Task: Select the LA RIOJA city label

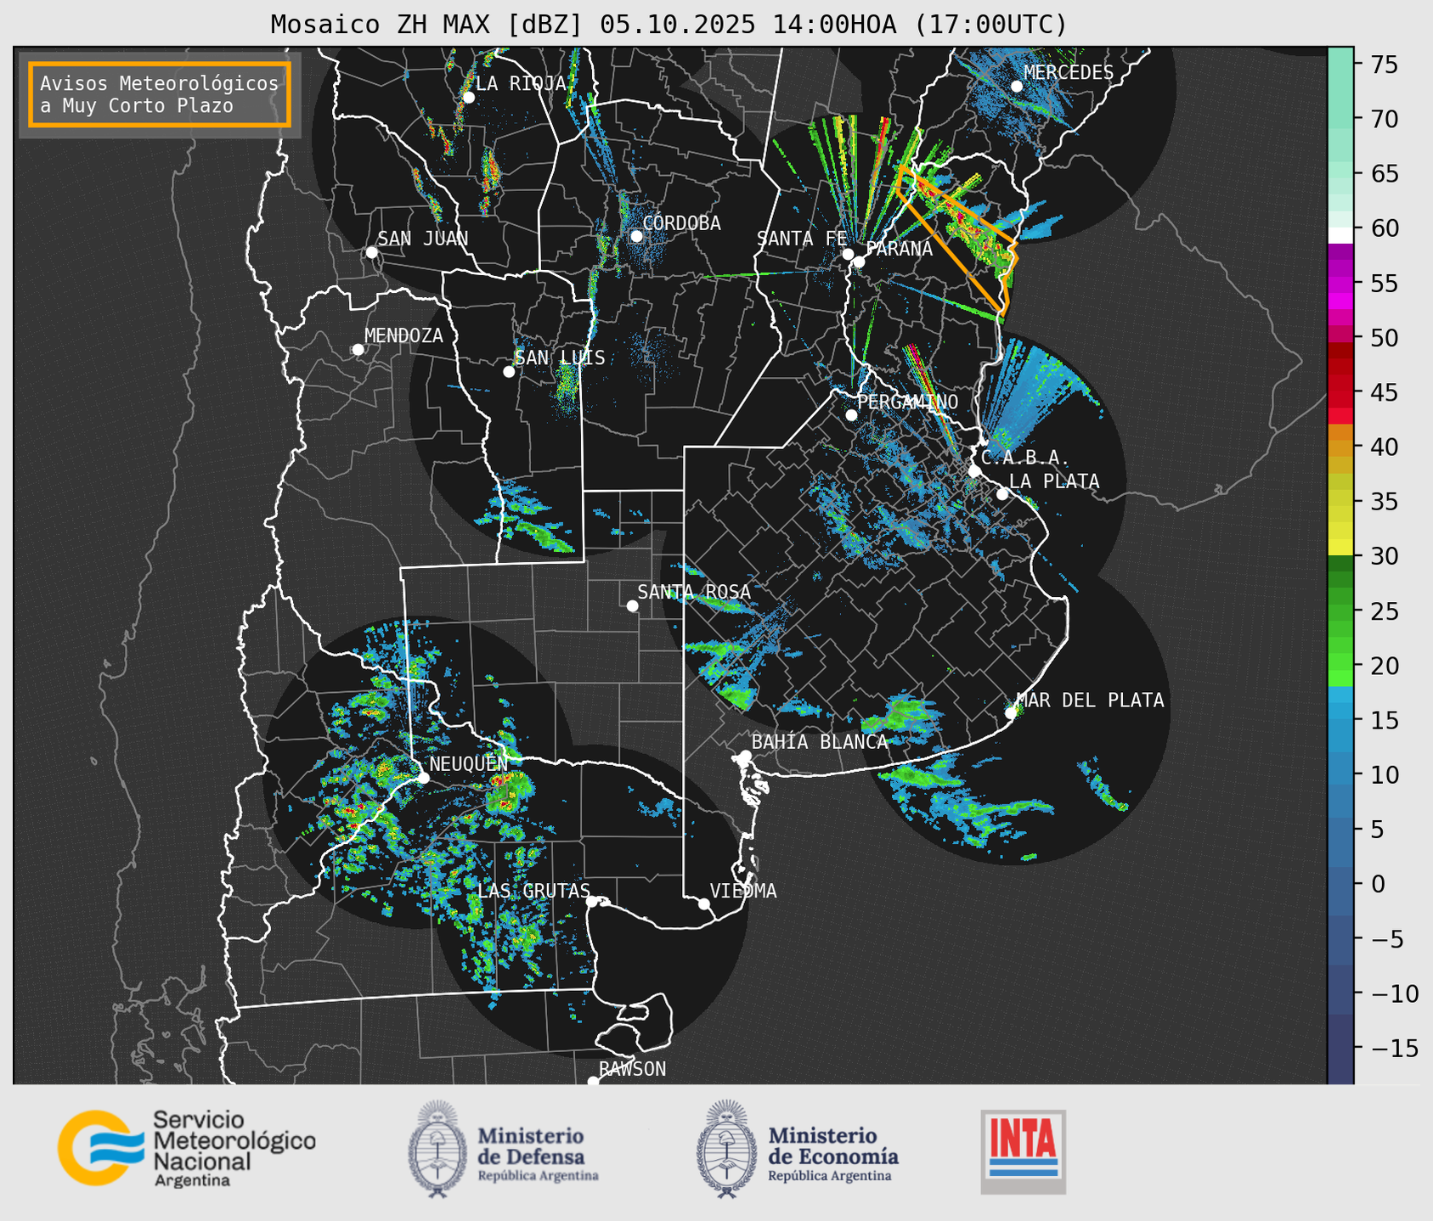Action: (x=521, y=83)
